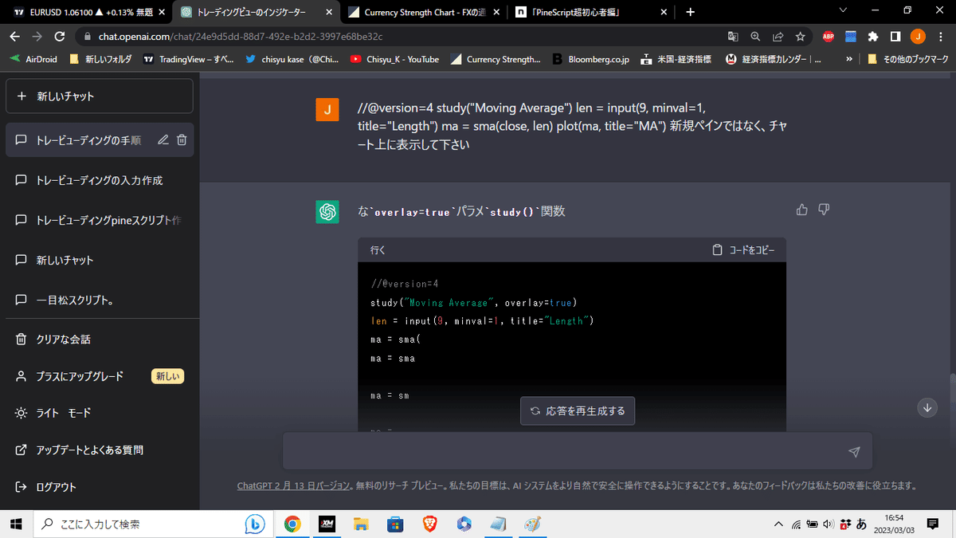This screenshot has height=538, width=956.
Task: Jump to bottom with down arrow button
Action: (x=927, y=407)
